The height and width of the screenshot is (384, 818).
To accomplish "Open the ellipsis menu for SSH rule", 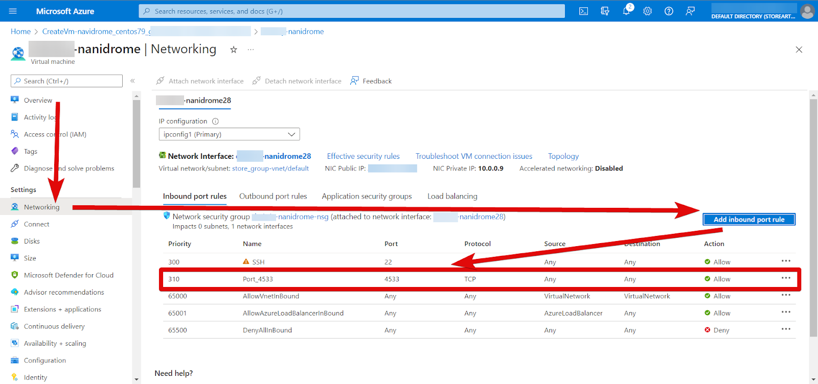I will click(786, 261).
